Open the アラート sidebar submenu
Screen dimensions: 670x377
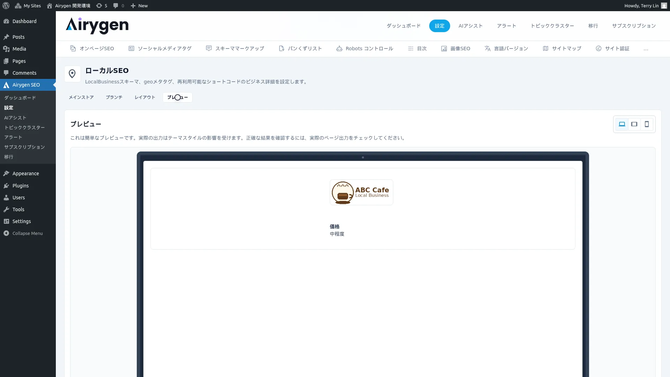13,137
